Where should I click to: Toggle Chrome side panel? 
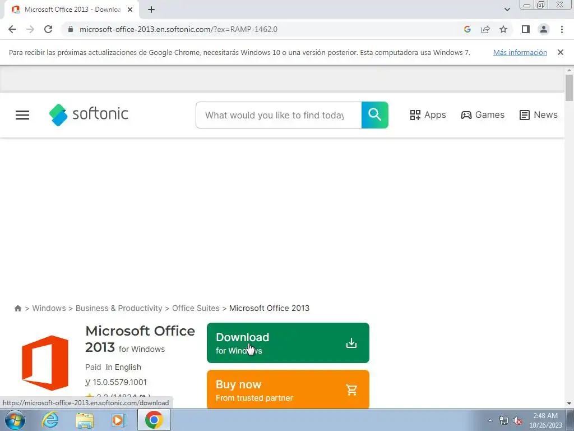pyautogui.click(x=526, y=29)
